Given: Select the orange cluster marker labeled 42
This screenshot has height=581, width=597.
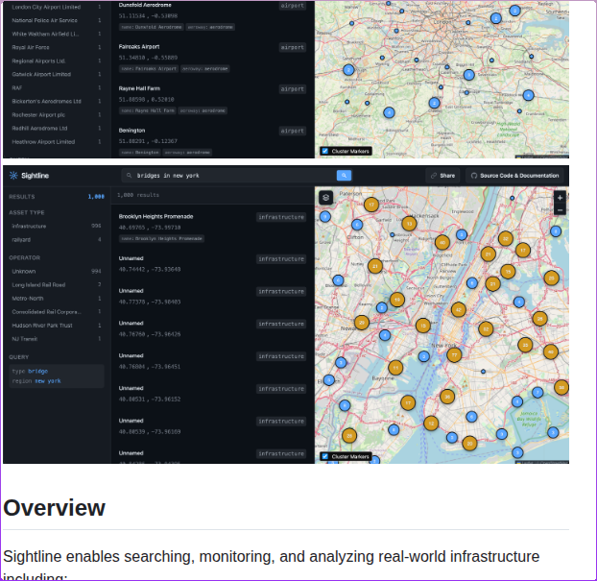Looking at the screenshot, I should [459, 309].
